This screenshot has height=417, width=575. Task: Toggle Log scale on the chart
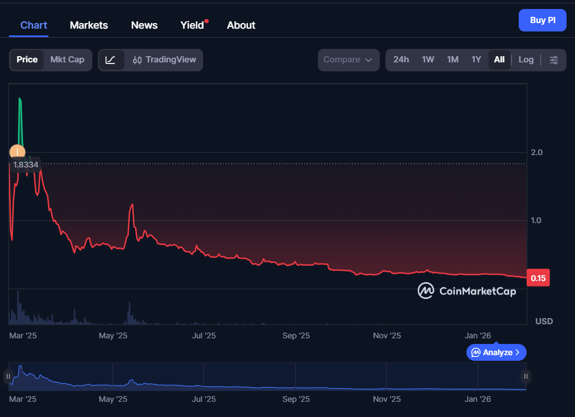click(x=525, y=59)
